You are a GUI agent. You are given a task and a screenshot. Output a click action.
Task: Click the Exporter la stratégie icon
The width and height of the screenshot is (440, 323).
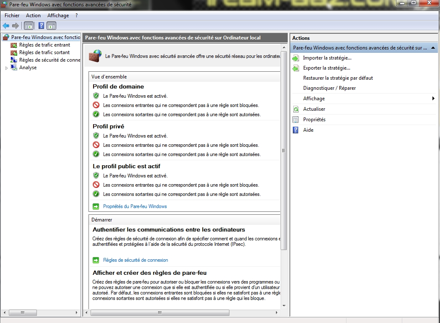click(296, 68)
